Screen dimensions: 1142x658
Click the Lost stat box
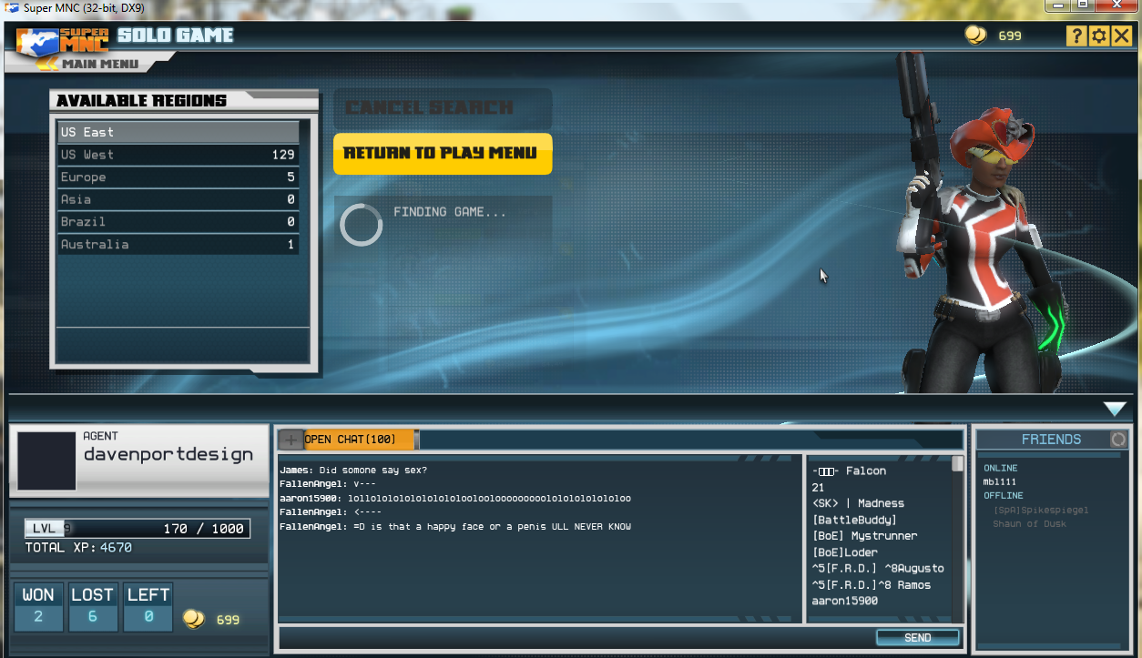[x=93, y=607]
